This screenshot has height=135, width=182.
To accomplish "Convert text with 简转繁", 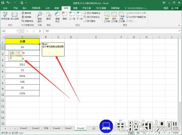I will pyautogui.click(x=26, y=17).
